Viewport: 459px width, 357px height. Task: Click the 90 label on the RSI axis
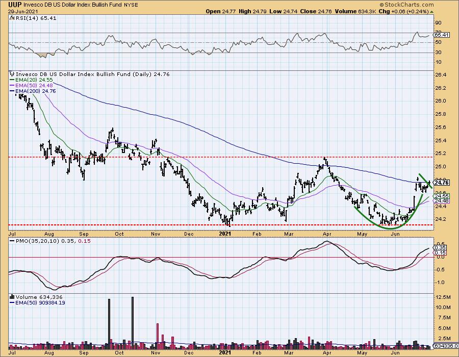439,23
